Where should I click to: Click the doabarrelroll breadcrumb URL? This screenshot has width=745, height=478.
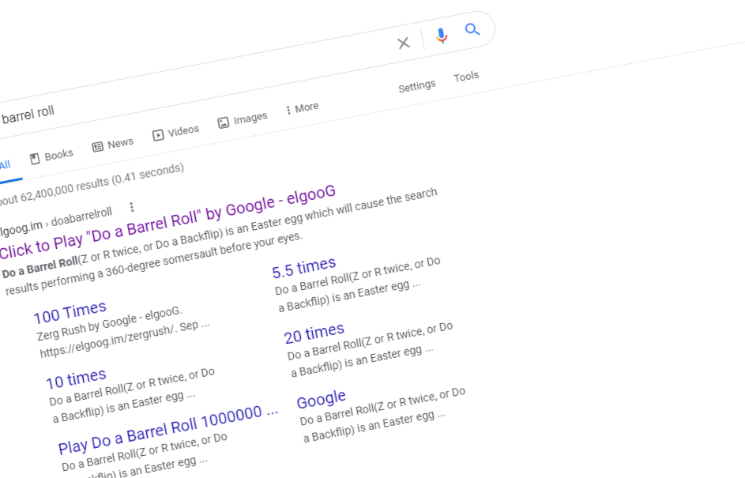tap(81, 217)
